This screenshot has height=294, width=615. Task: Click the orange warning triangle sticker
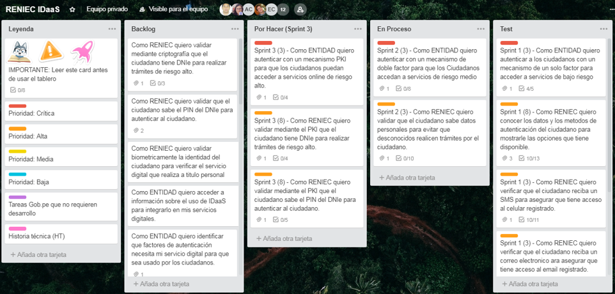click(51, 51)
